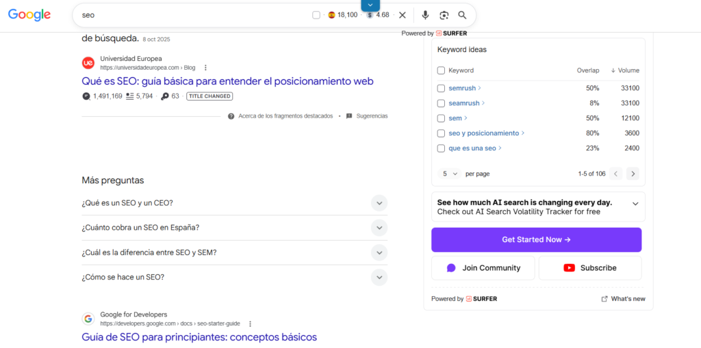The image size is (701, 348).
Task: Check the seo y posicionamiento checkbox
Action: coord(441,133)
